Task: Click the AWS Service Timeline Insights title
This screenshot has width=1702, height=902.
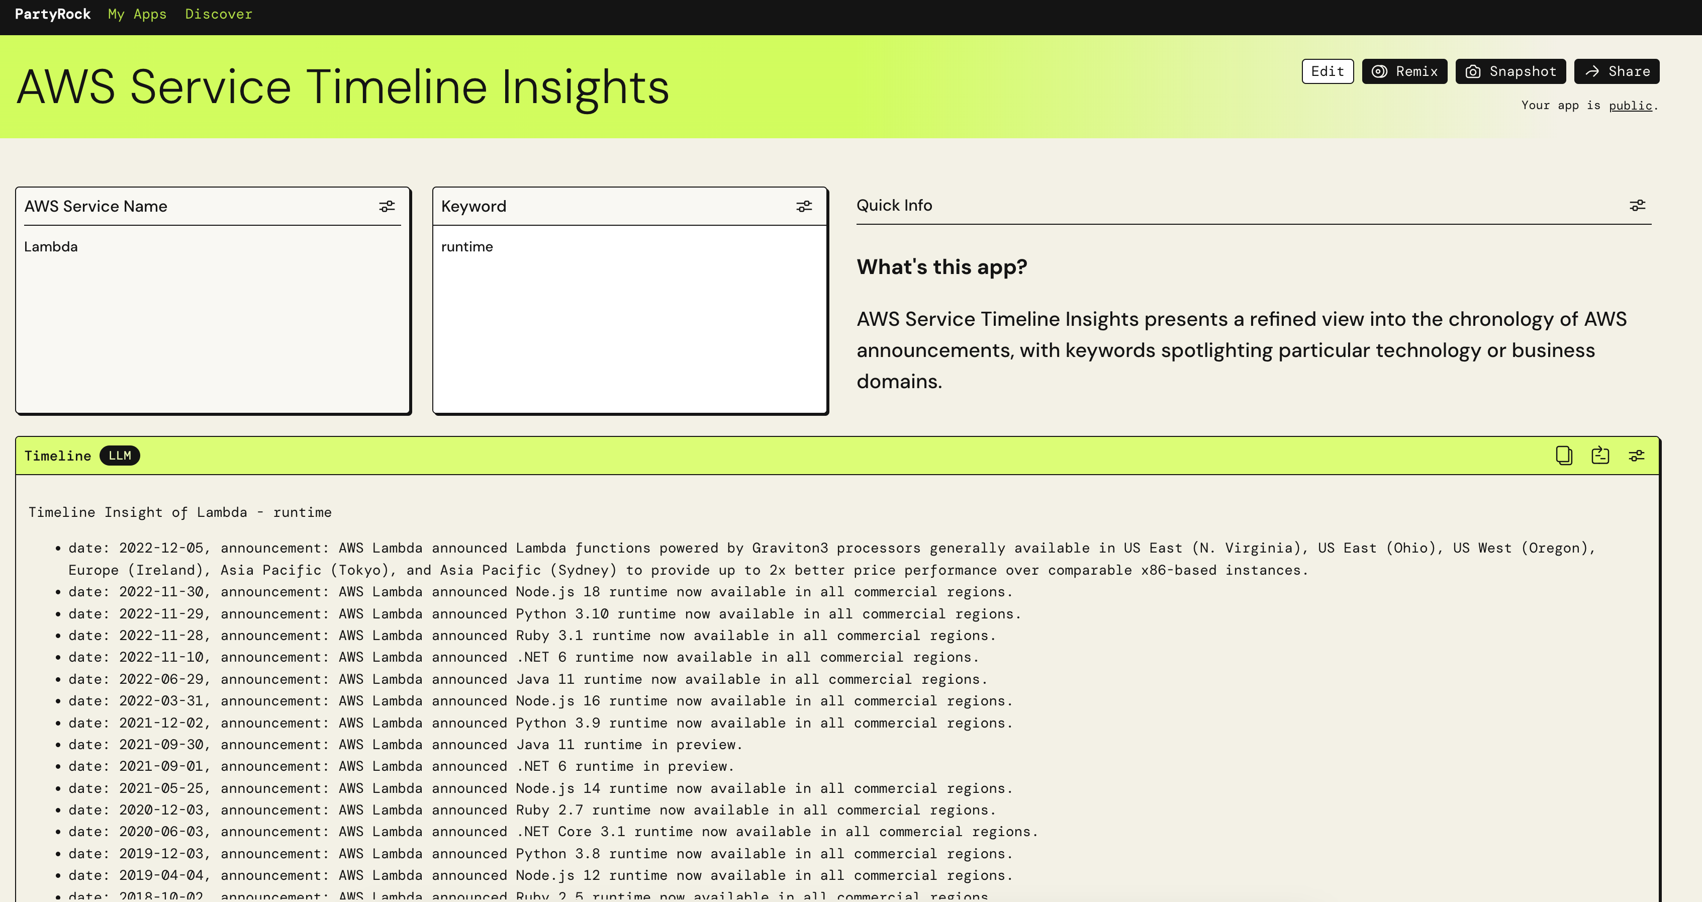Action: (342, 86)
